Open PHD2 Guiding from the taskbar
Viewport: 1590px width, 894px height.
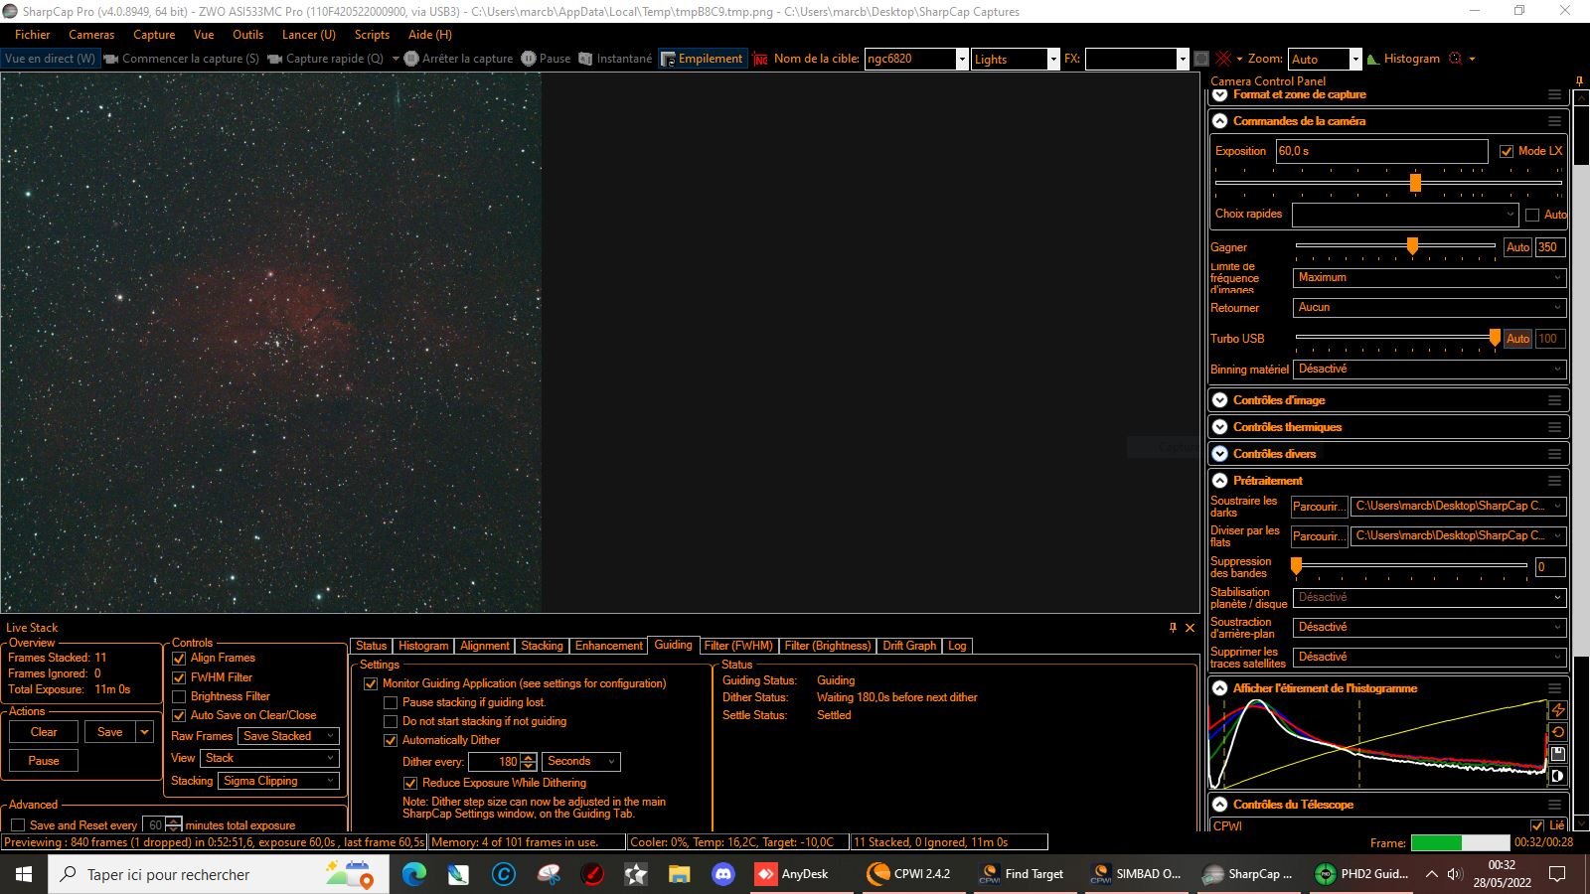pos(1359,874)
